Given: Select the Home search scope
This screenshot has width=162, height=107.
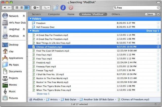Looking at the screenshot, I should [71, 14].
